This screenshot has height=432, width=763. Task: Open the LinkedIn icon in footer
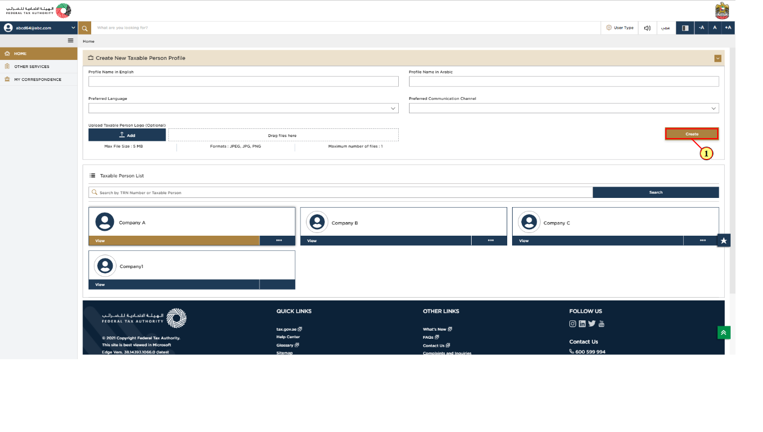[582, 324]
